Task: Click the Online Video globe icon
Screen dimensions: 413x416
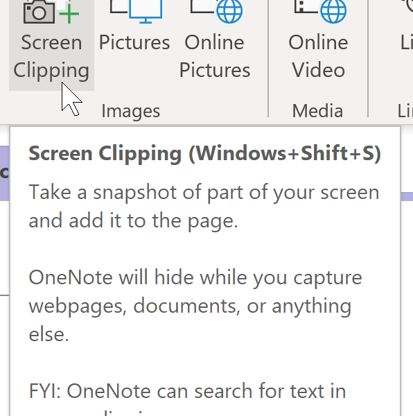Action: tap(333, 11)
